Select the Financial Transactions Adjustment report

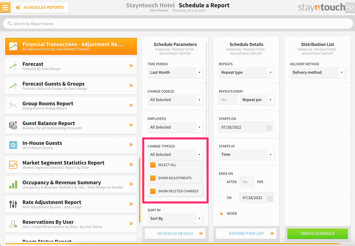tap(71, 46)
